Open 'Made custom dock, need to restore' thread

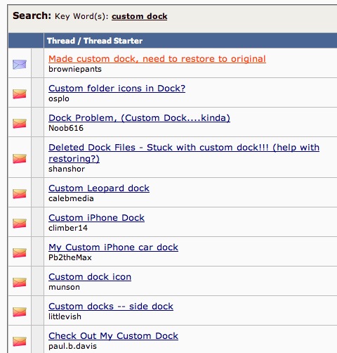coord(157,59)
